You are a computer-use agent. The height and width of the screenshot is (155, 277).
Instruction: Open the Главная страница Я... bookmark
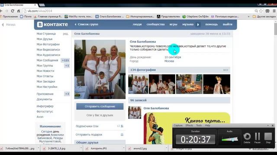[x=48, y=16]
